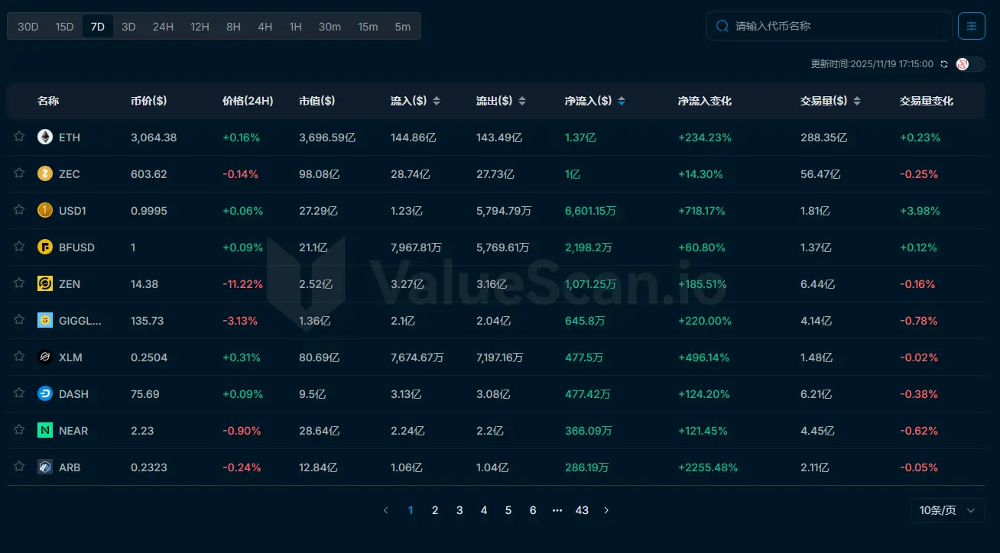Click the 净流入变化 column header
The width and height of the screenshot is (1000, 553).
click(705, 101)
